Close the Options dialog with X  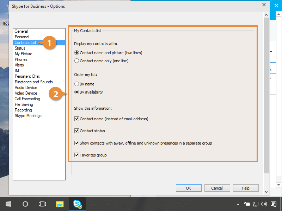264,5
